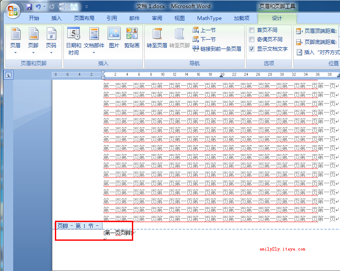Click the 页脚 - 第 1 节 - label
The height and width of the screenshot is (271, 340).
click(78, 226)
